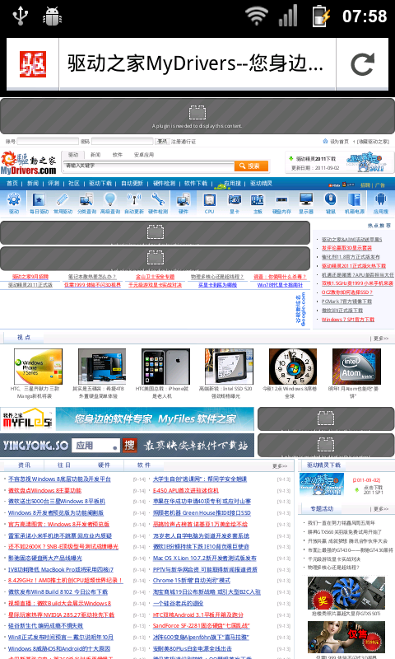Click the 登录 login button
The height and width of the screenshot is (659, 395).
pyautogui.click(x=162, y=141)
